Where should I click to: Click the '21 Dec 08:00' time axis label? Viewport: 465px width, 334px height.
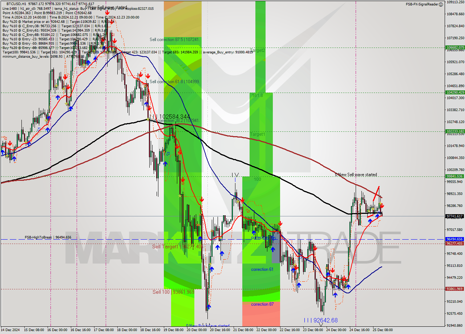pos(243,330)
